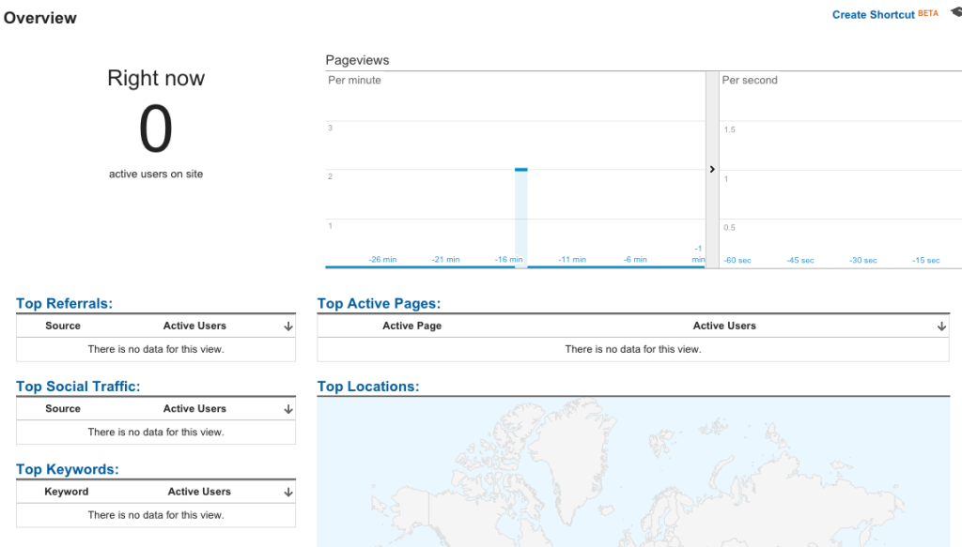Click the Per second chart label
The image size is (962, 547).
click(x=750, y=81)
